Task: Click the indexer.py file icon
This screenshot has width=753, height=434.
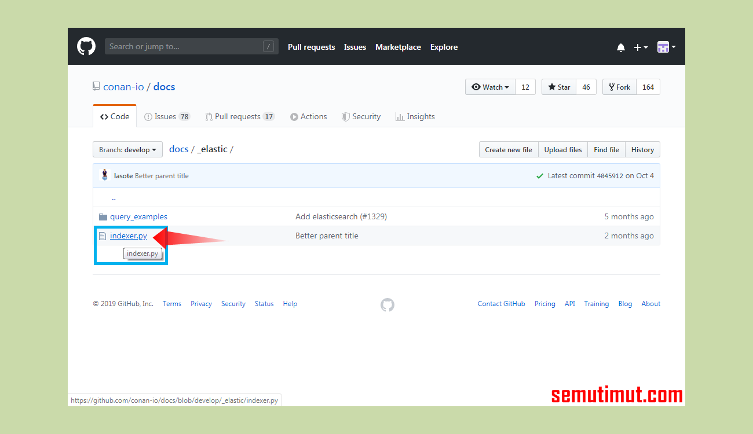Action: (103, 236)
